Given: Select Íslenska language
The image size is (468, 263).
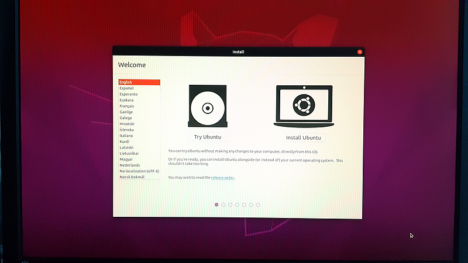Looking at the screenshot, I should coord(139,130).
